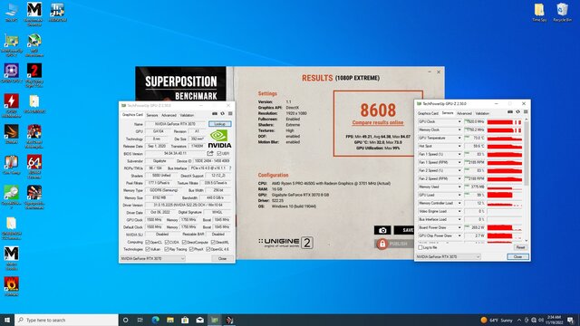Open GPU Load sensor dropdown arrow
This screenshot has width=580, height=326.
coord(459,195)
